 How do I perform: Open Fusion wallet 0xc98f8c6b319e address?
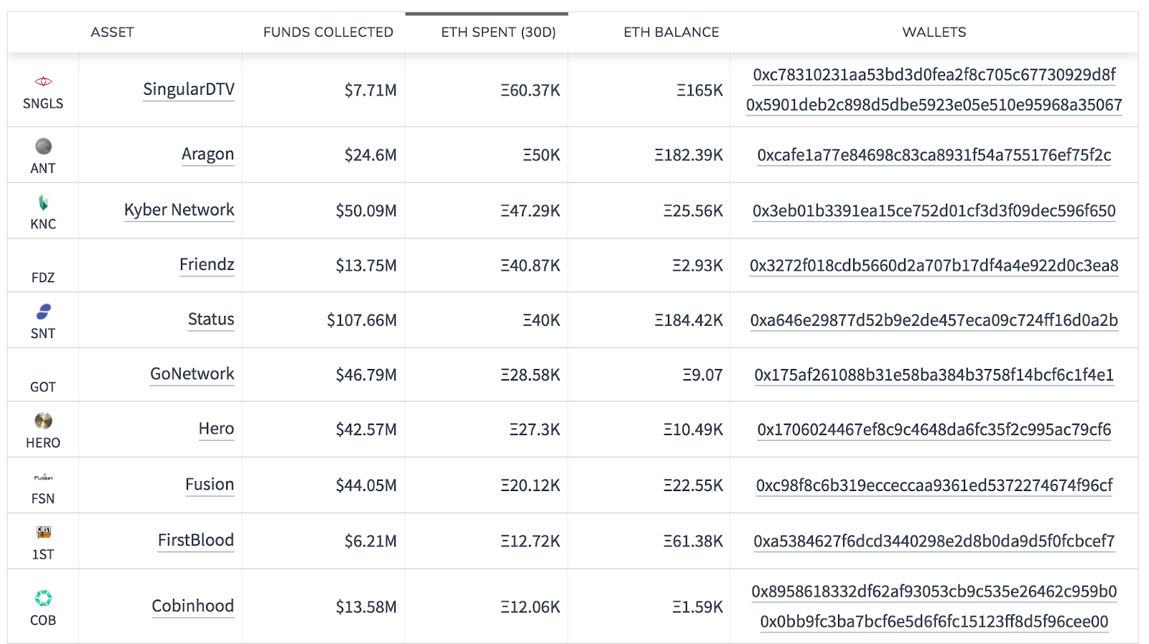[934, 485]
